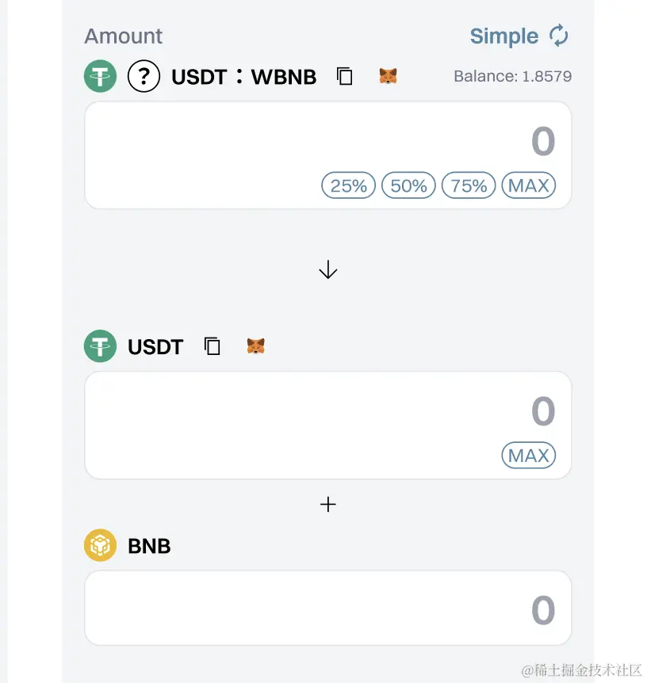Click the down arrow between amount boxes
Viewport: 647px width, 683px height.
tap(328, 271)
